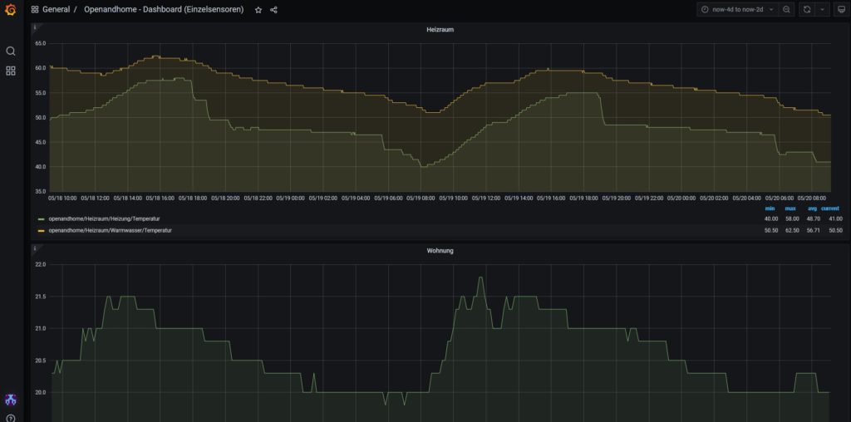Sort legend by current column header

tap(830, 209)
